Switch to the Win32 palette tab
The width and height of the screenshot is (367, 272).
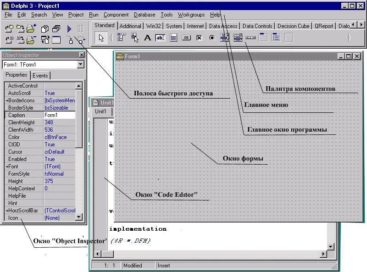click(153, 26)
